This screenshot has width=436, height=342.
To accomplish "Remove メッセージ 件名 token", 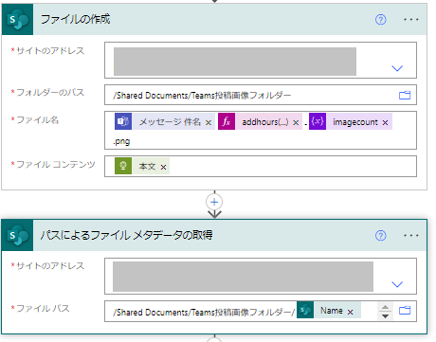I will coord(209,122).
